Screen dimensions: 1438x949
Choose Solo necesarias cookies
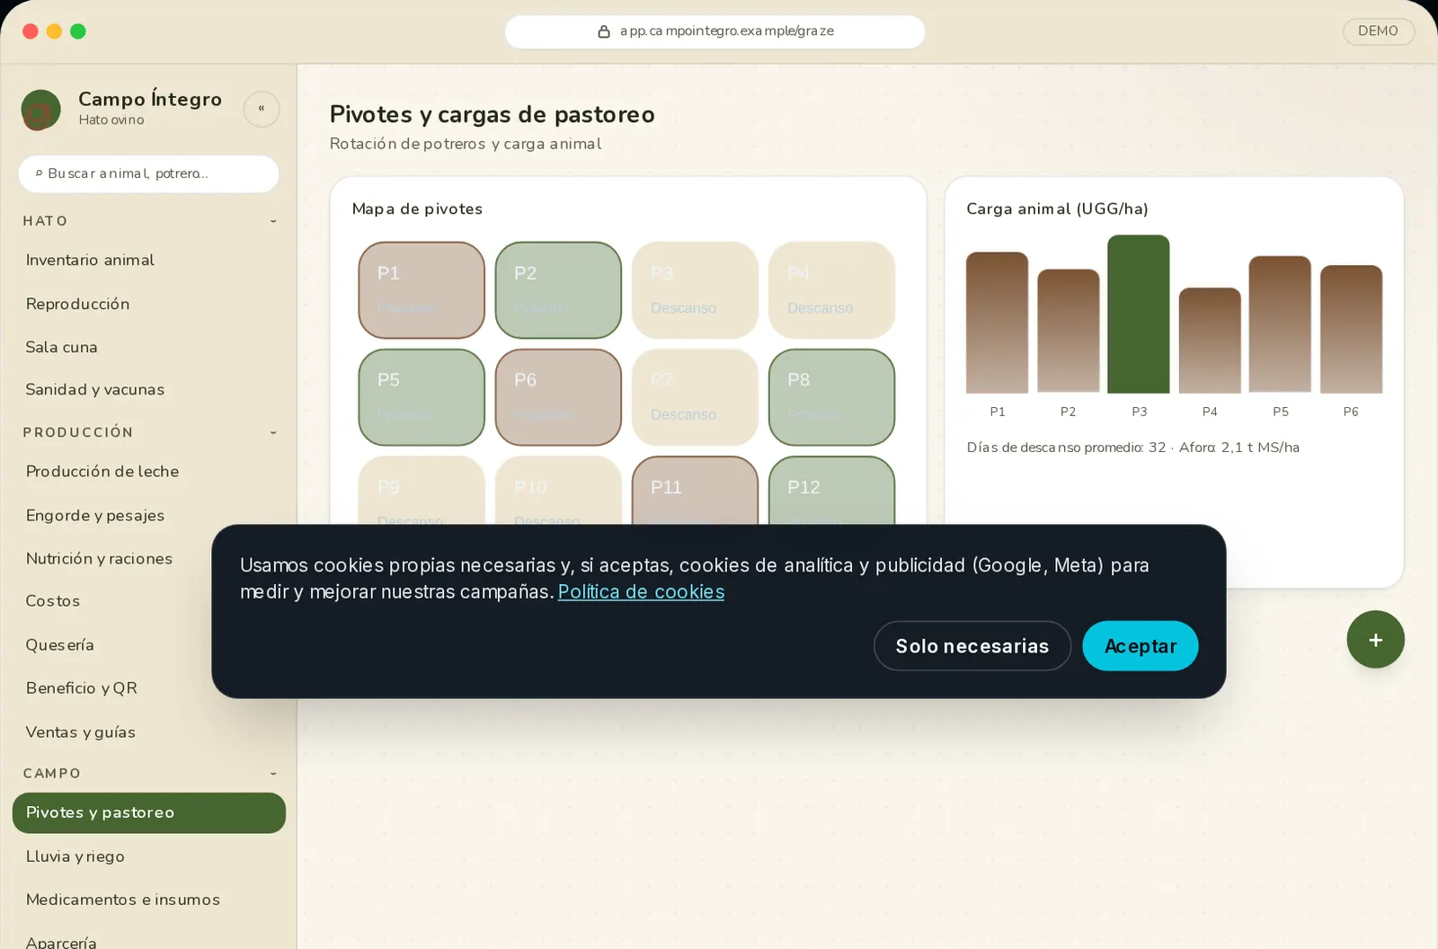click(972, 646)
